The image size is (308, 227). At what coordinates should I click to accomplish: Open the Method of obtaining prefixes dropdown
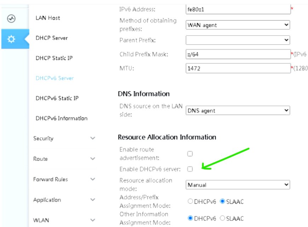(238, 25)
